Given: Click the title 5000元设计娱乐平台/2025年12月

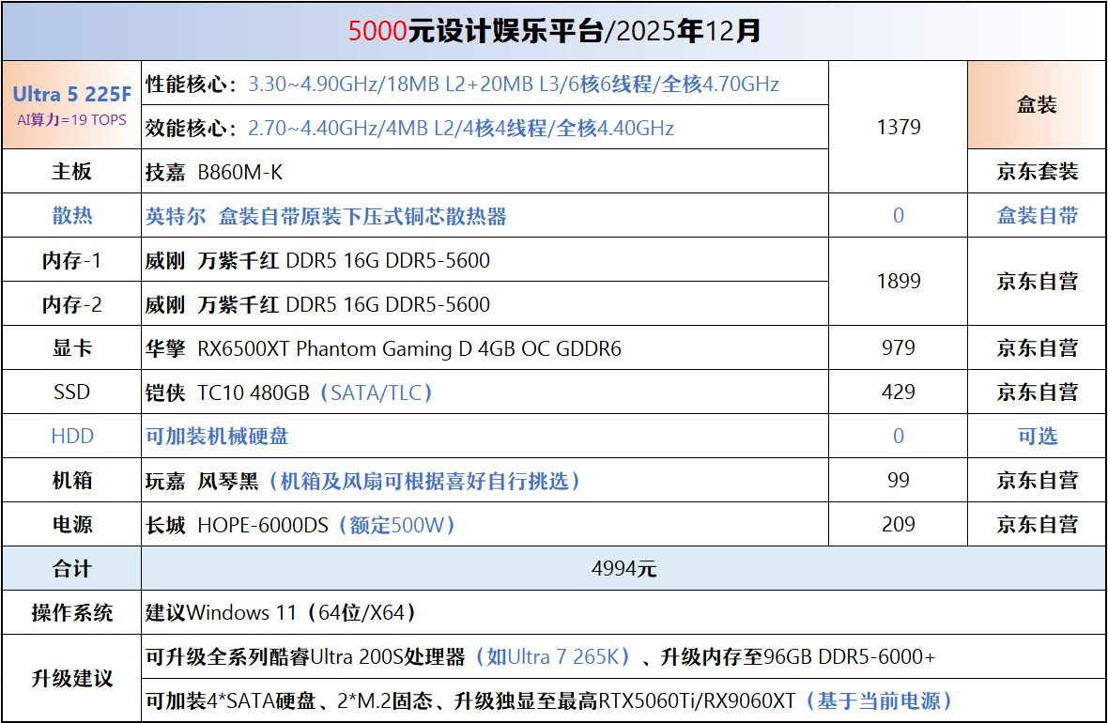Looking at the screenshot, I should [554, 31].
